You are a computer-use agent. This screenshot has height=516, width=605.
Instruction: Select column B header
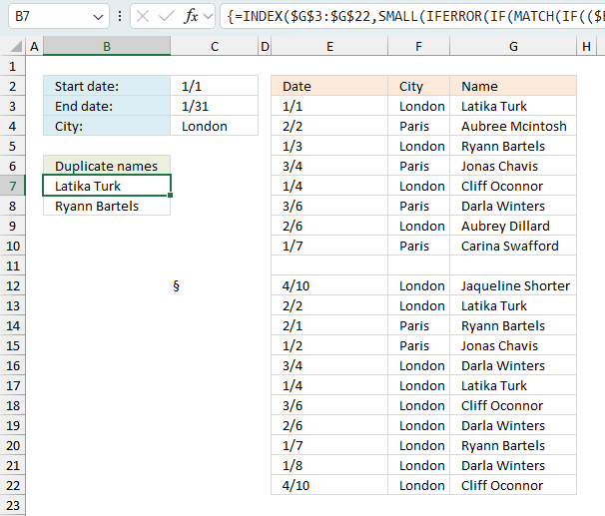[x=107, y=47]
